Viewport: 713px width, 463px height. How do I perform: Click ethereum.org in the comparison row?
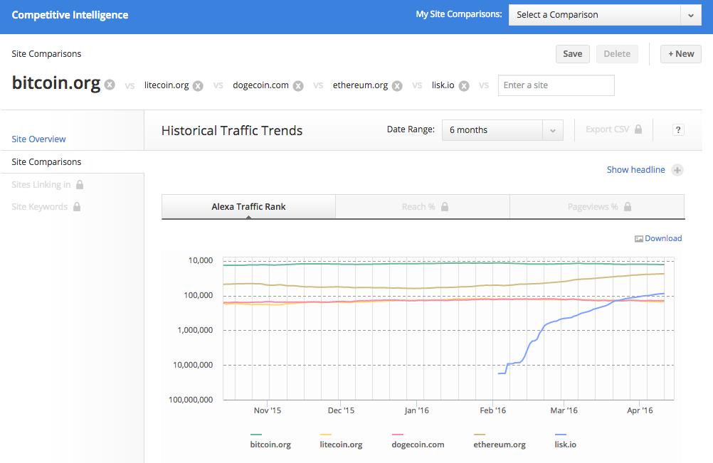click(x=360, y=85)
